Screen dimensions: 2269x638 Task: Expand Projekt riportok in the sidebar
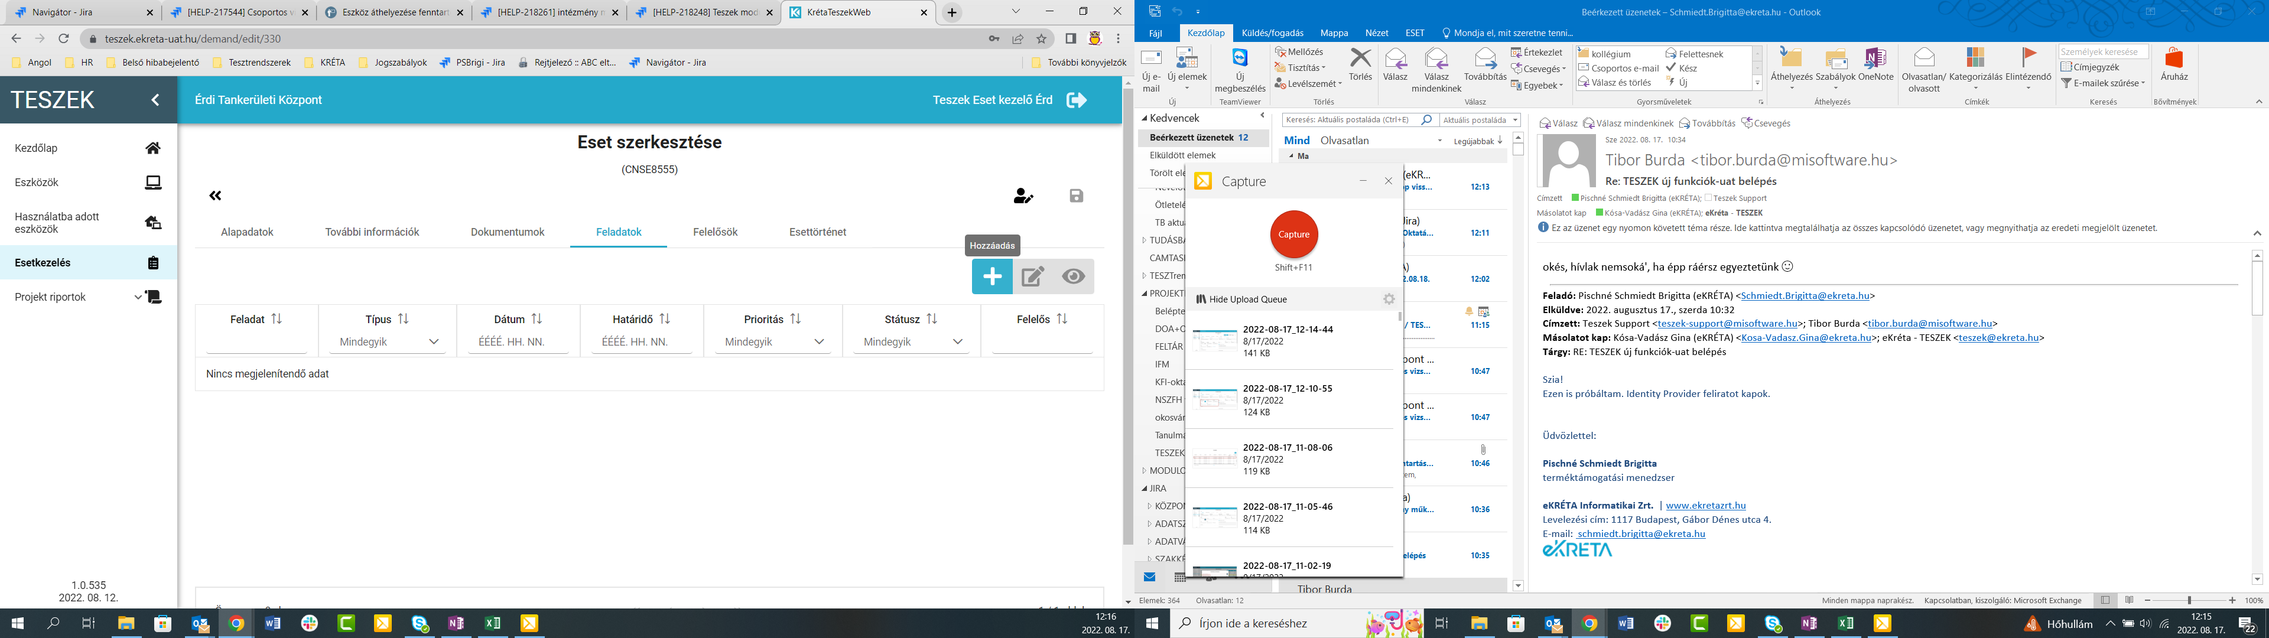[88, 297]
